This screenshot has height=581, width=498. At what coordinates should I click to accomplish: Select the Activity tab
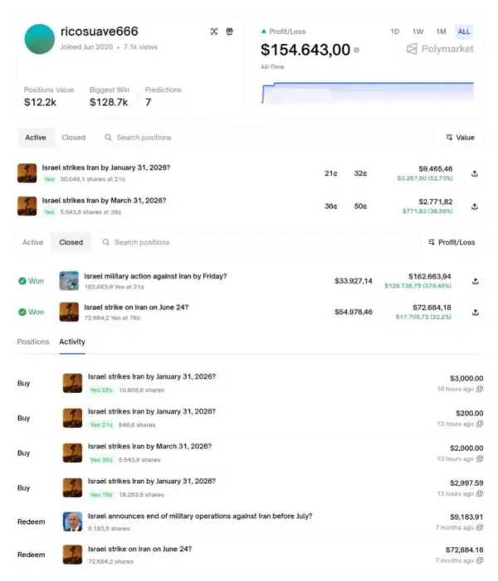72,341
